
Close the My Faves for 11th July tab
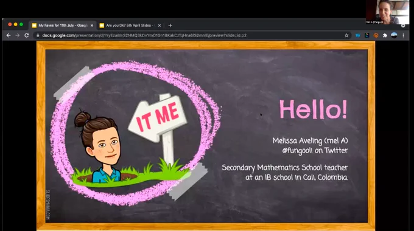(x=92, y=26)
